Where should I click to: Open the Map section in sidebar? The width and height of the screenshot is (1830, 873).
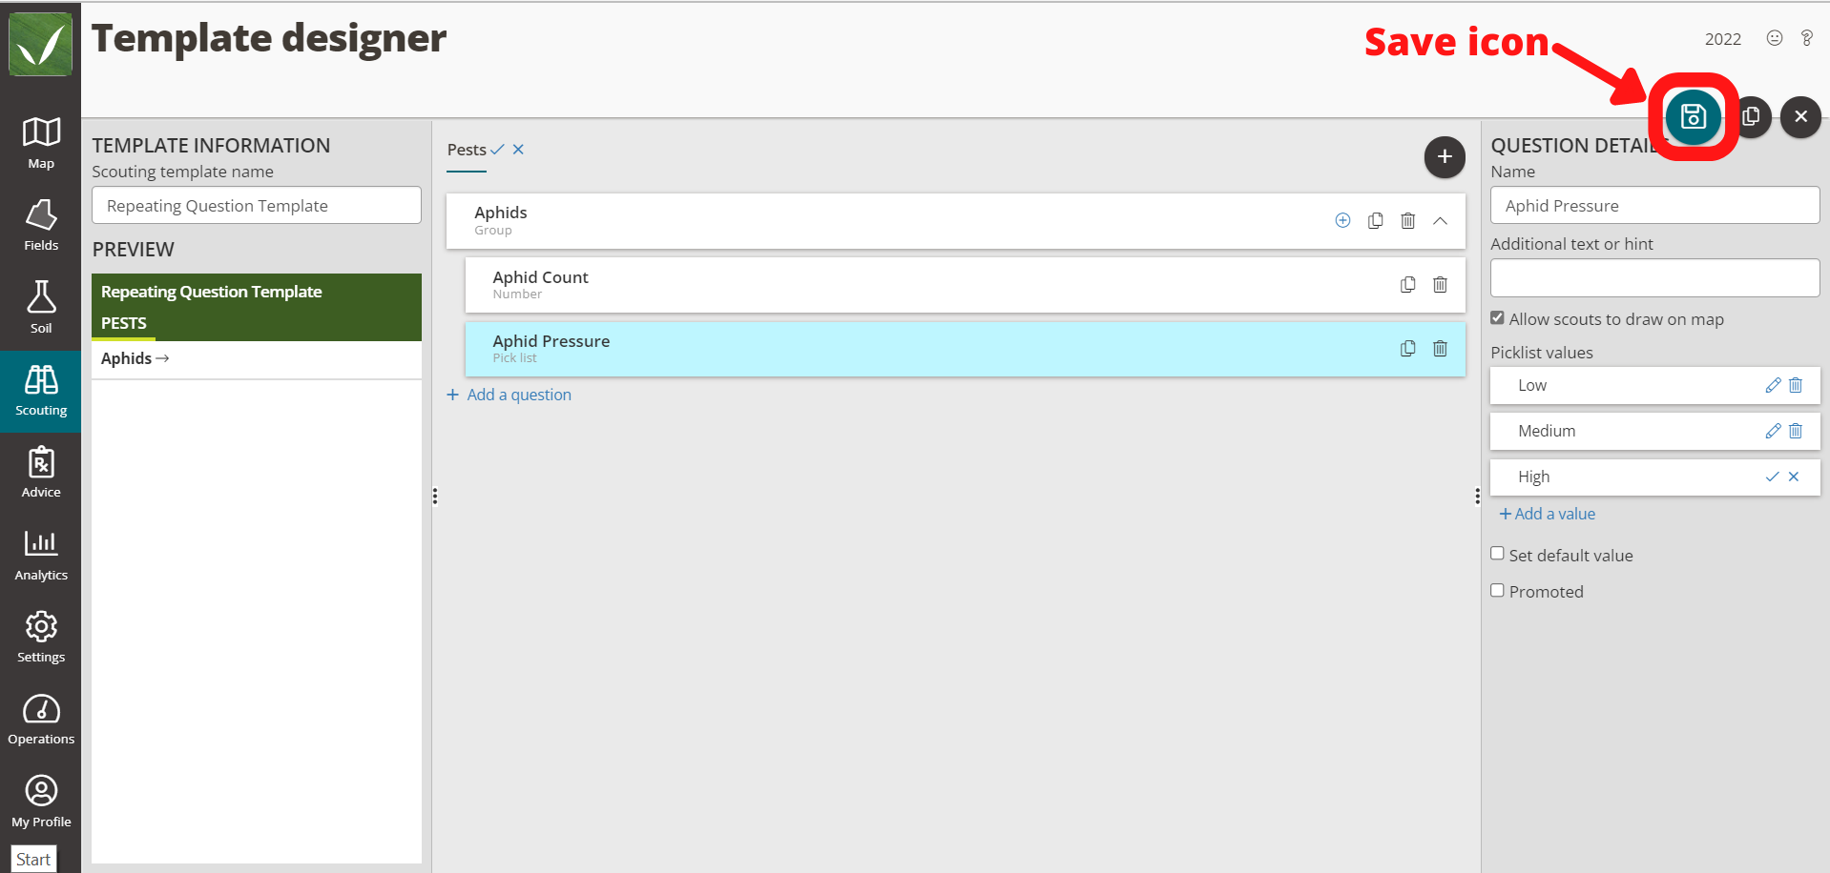[x=41, y=143]
